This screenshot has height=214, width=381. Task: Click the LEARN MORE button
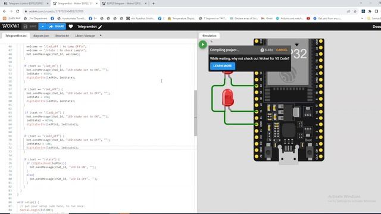pos(222,66)
